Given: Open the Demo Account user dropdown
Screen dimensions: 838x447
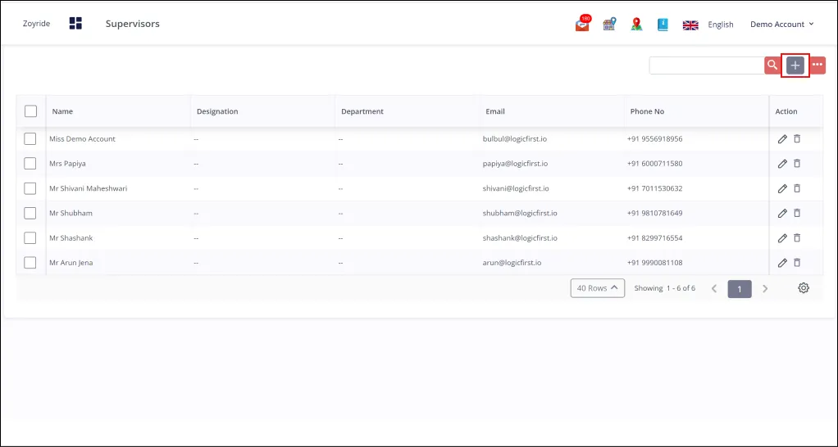Looking at the screenshot, I should (782, 24).
